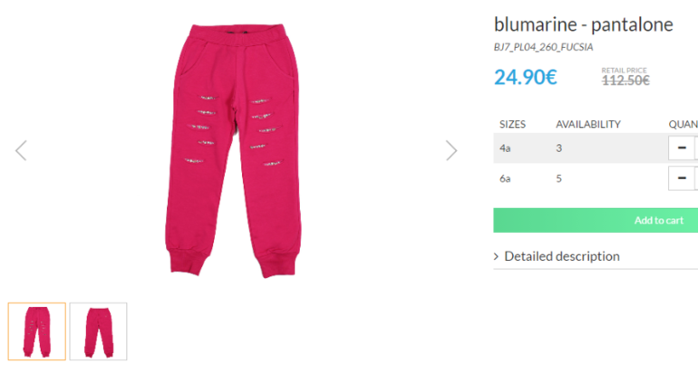Select the front view pants thumbnail
This screenshot has width=698, height=382.
coord(37,331)
